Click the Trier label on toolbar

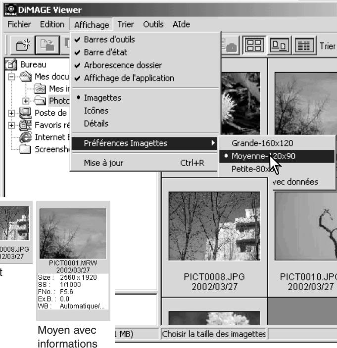(328, 46)
